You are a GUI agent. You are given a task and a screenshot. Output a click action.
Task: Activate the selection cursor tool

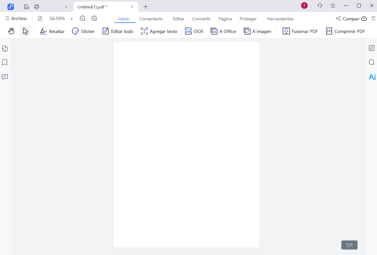tap(25, 31)
